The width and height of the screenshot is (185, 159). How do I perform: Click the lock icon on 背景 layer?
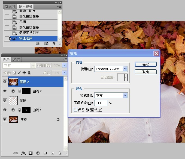point(58,119)
